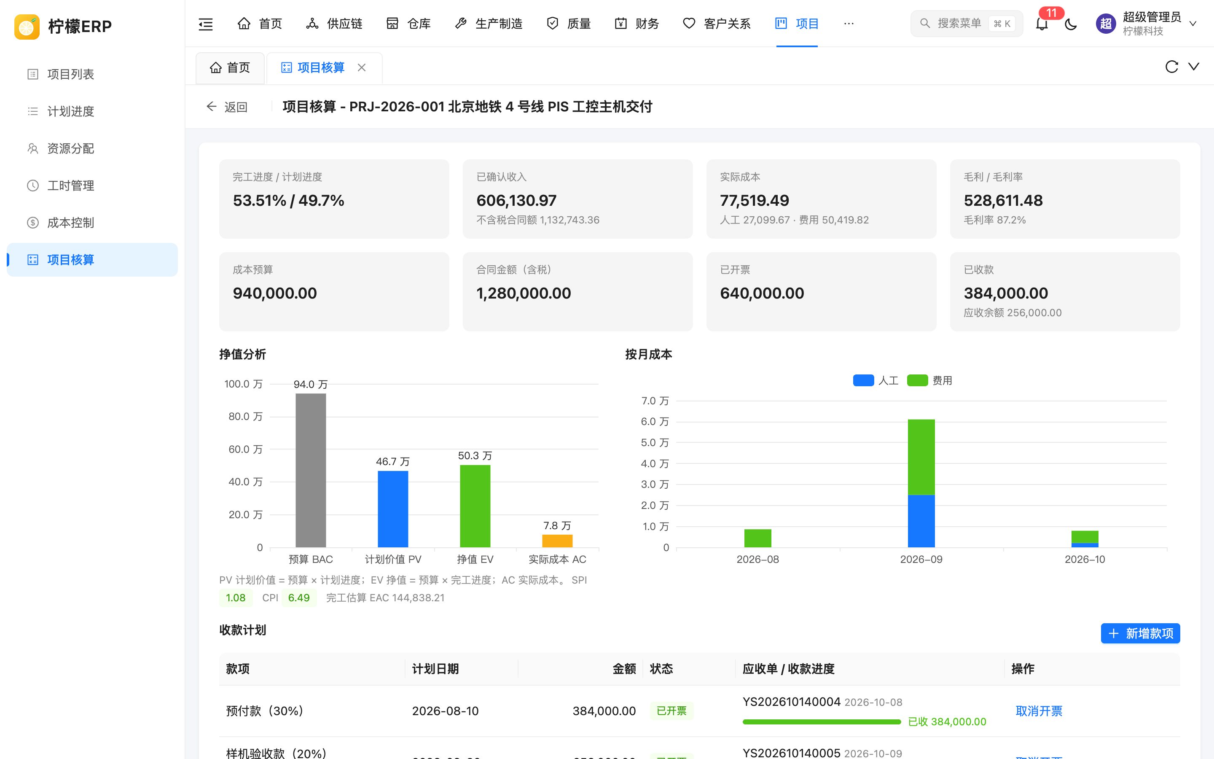
Task: Close the 项目核算 tab
Action: click(362, 67)
